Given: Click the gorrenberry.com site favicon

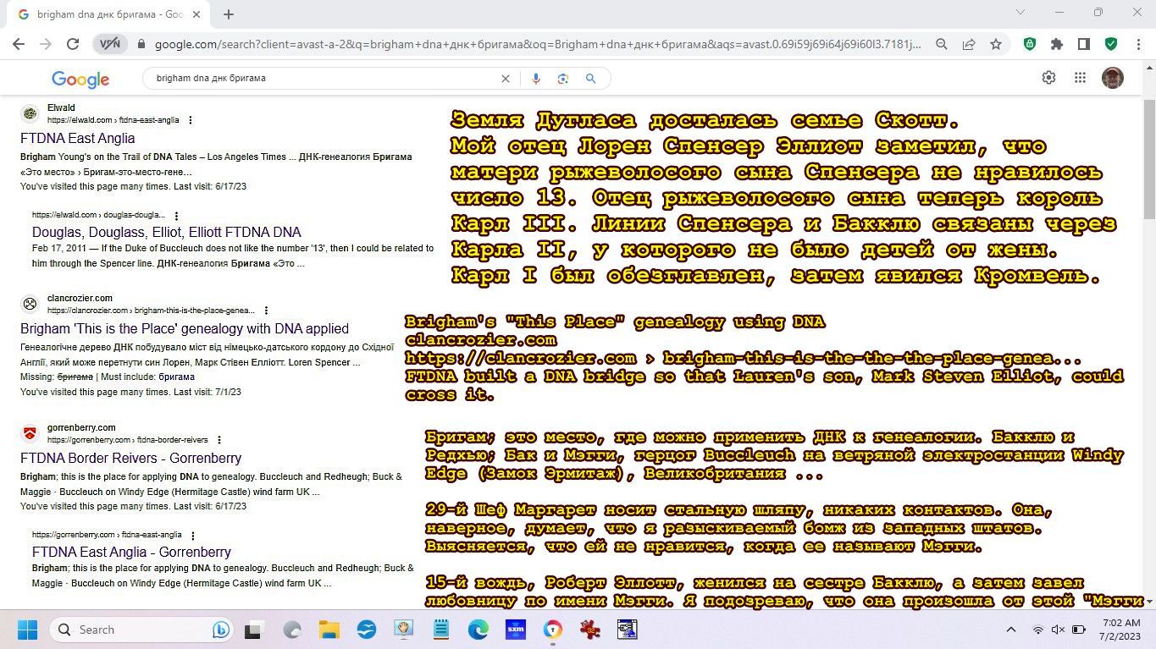Looking at the screenshot, I should [x=30, y=434].
